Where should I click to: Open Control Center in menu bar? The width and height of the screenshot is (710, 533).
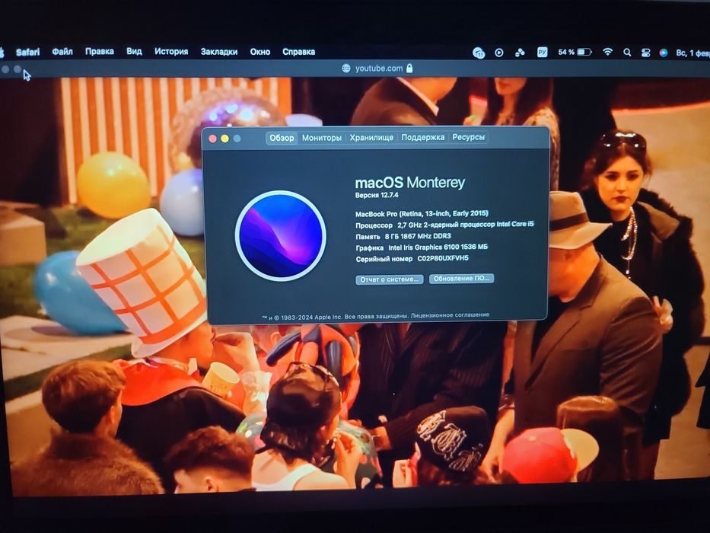[x=646, y=53]
